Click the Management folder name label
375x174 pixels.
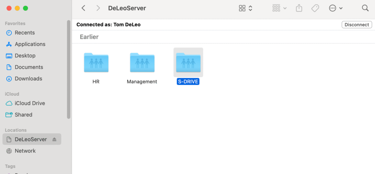[x=142, y=82]
